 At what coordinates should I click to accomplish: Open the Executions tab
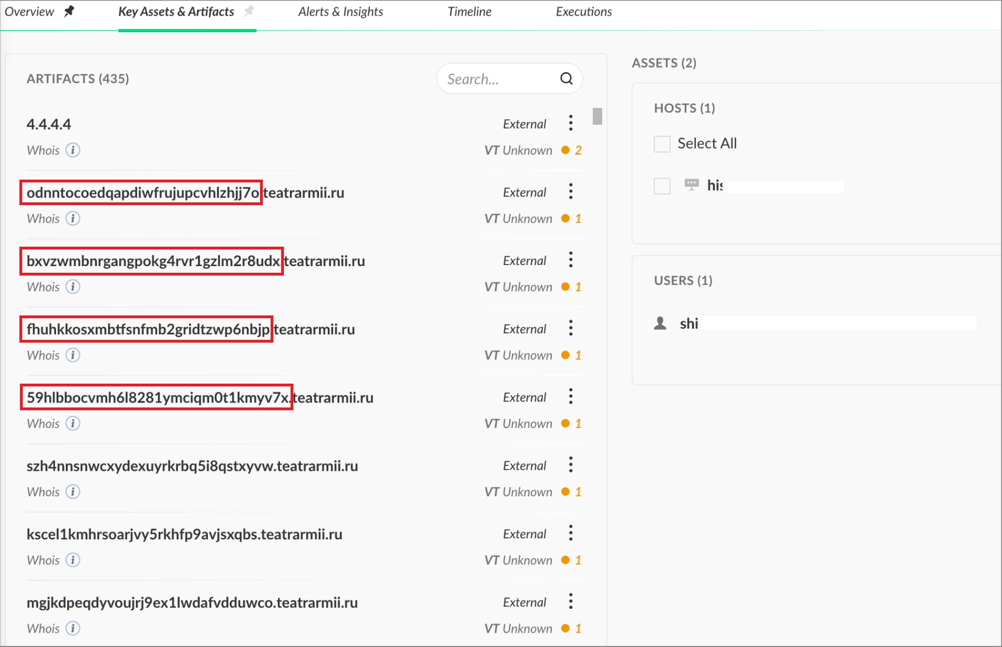[584, 12]
